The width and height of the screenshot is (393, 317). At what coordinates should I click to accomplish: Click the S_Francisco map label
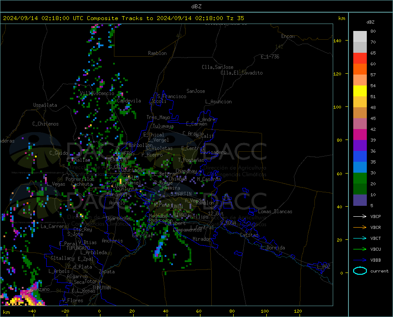coord(172,96)
